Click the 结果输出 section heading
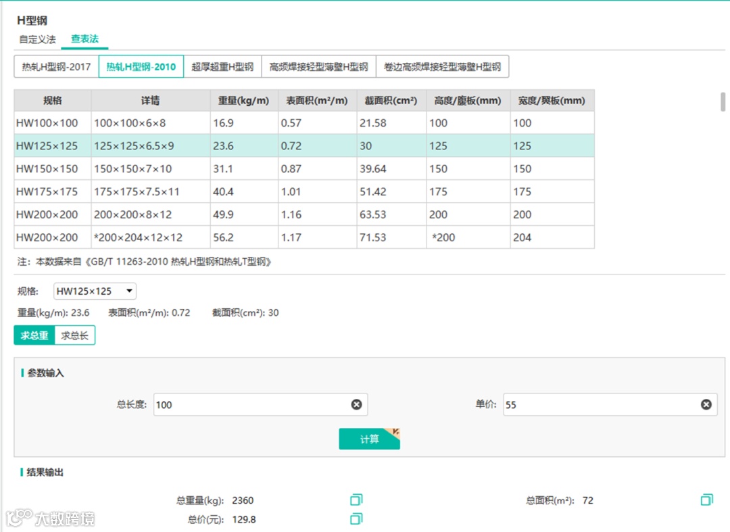The height and width of the screenshot is (532, 730). [x=45, y=472]
